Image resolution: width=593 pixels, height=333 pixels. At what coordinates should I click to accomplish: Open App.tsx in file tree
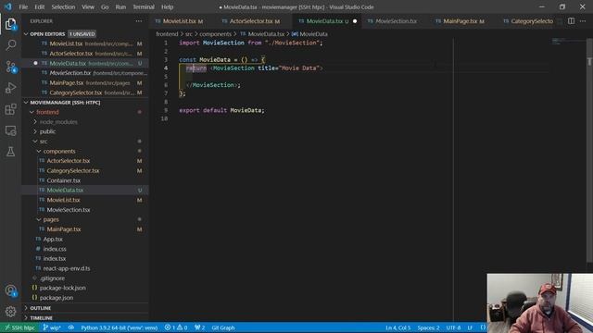coord(53,239)
